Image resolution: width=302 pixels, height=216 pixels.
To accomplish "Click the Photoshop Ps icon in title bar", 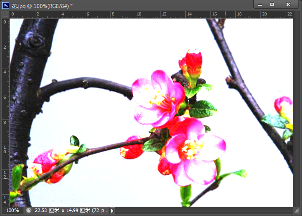I will point(5,4).
